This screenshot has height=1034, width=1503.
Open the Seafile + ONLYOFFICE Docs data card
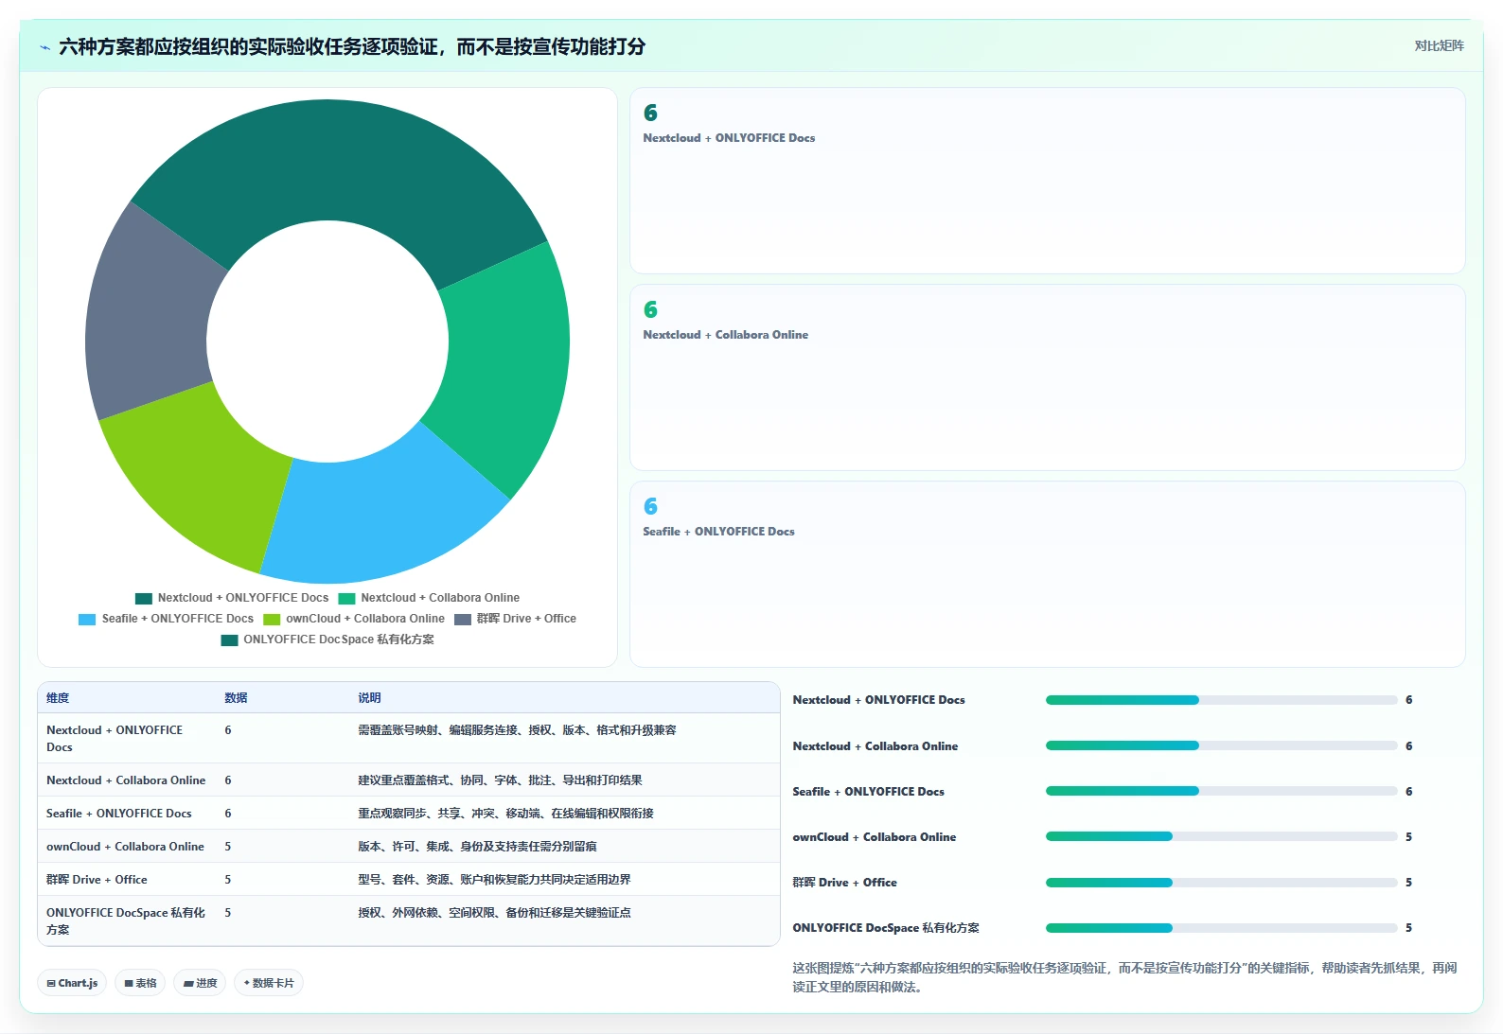1047,574
